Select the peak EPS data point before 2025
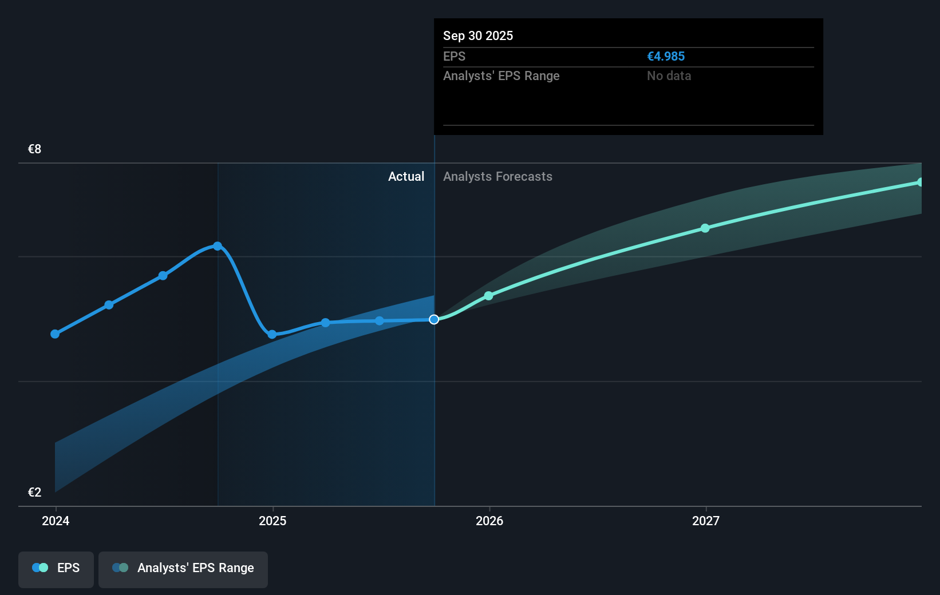Screen dimensions: 940x595 coord(217,246)
